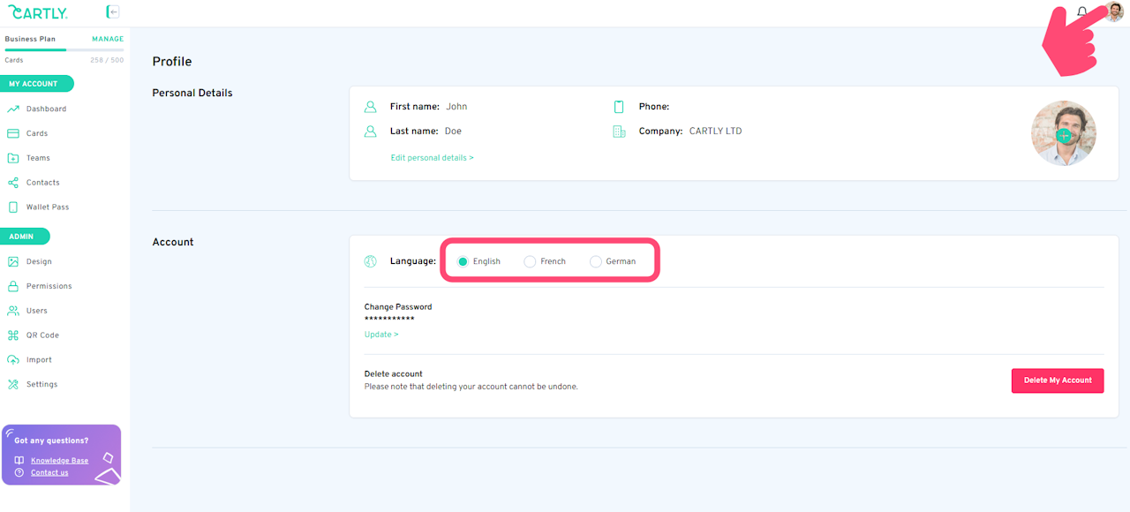
Task: Click the Knowledge Base book icon
Action: click(19, 461)
